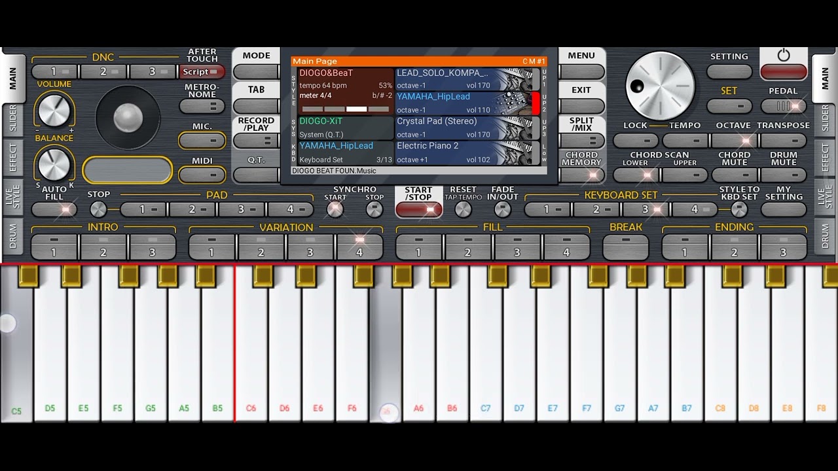Toggle Chord Mute button

734,175
